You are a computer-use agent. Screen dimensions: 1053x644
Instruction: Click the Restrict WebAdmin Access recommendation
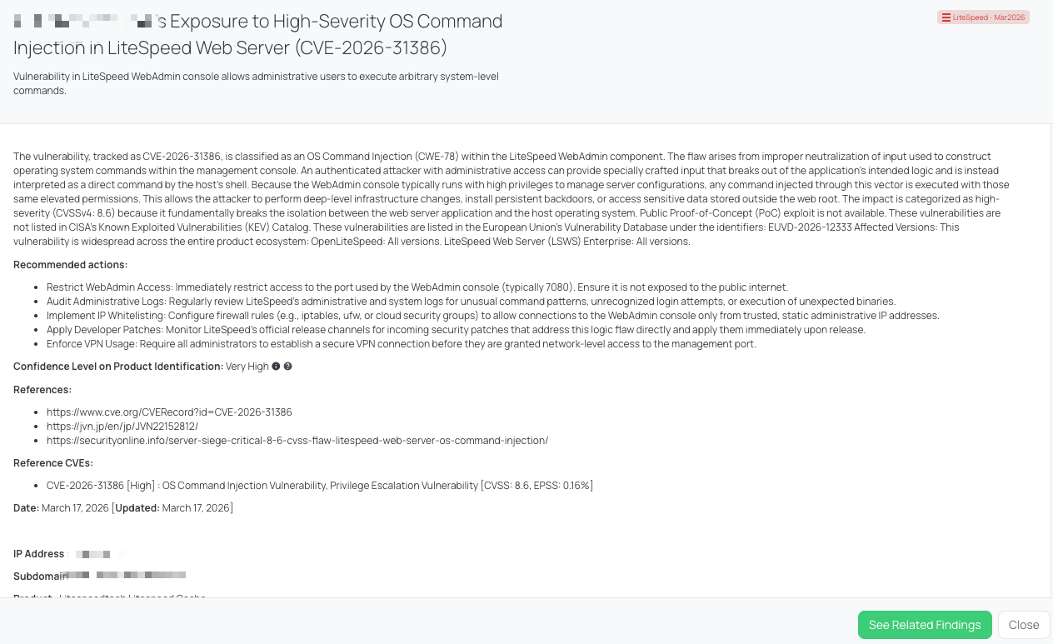tap(417, 287)
